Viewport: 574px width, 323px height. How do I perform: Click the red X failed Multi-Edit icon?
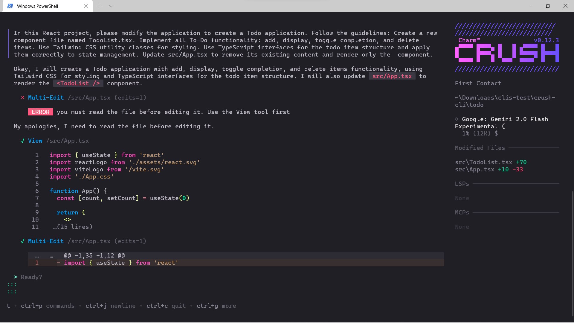(22, 97)
